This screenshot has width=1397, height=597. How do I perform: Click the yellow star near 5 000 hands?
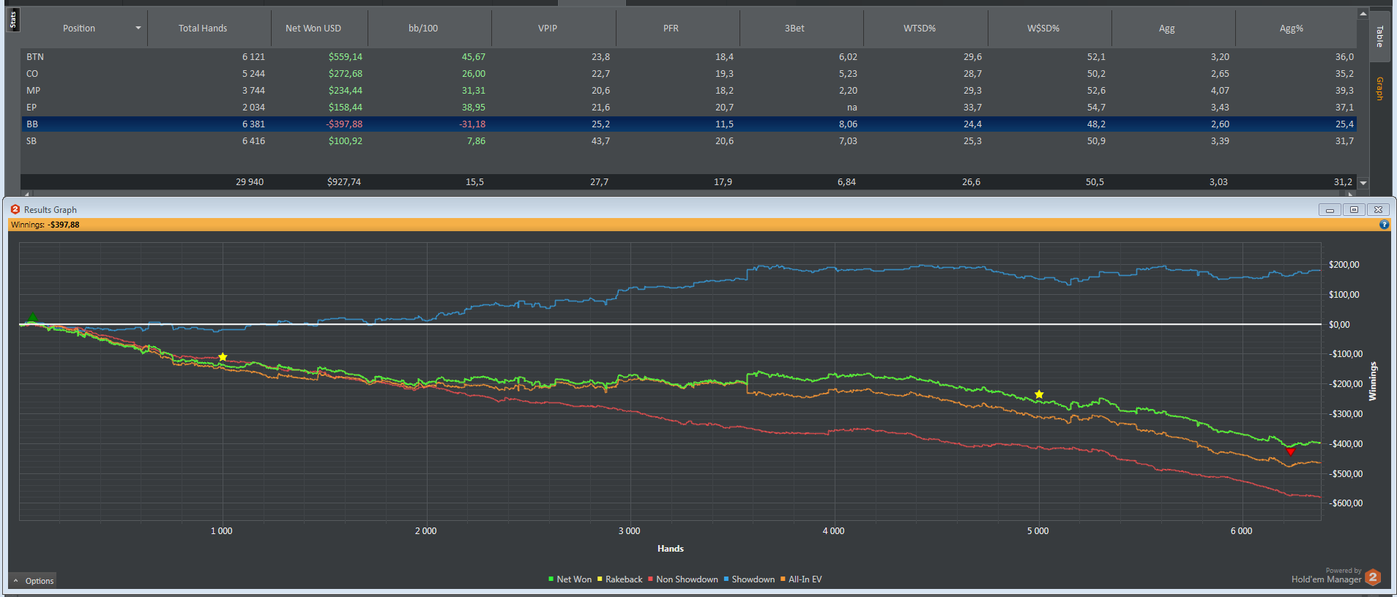1039,394
